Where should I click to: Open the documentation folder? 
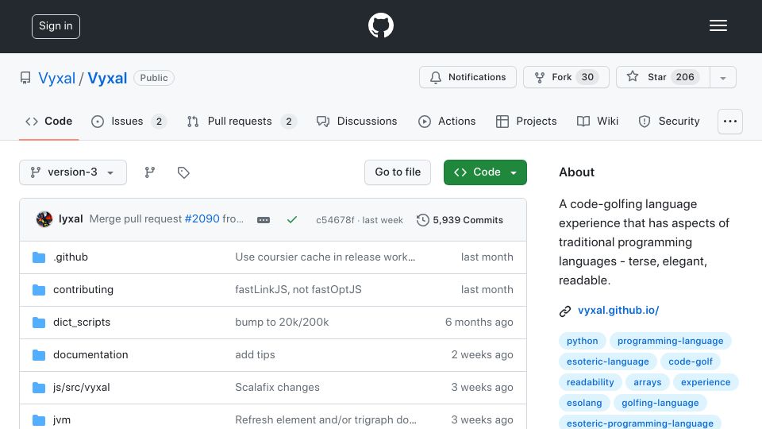(90, 354)
